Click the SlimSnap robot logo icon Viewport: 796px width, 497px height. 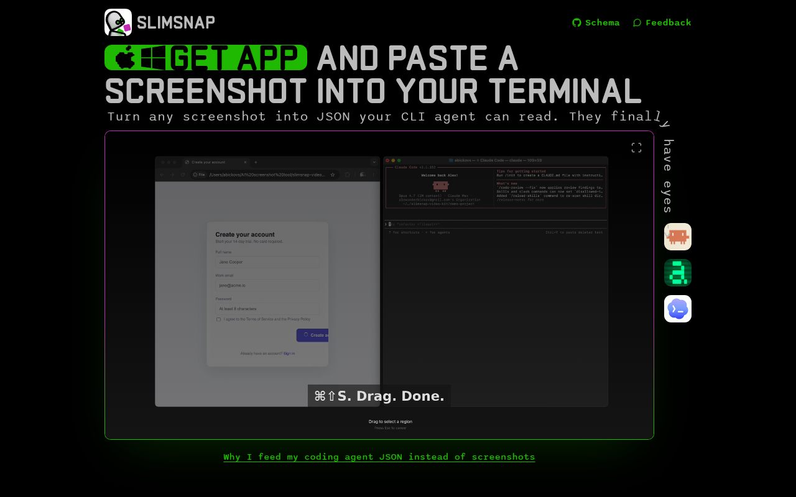(x=118, y=22)
